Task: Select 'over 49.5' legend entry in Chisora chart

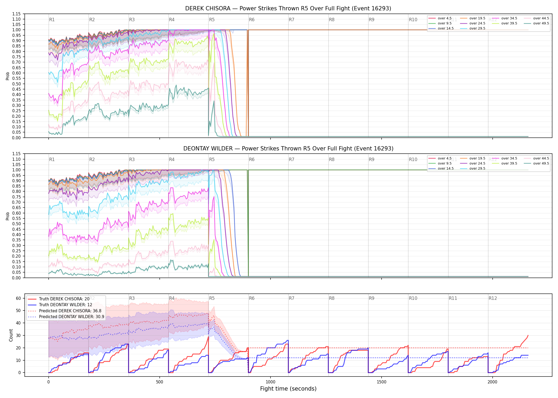Action: (x=536, y=23)
